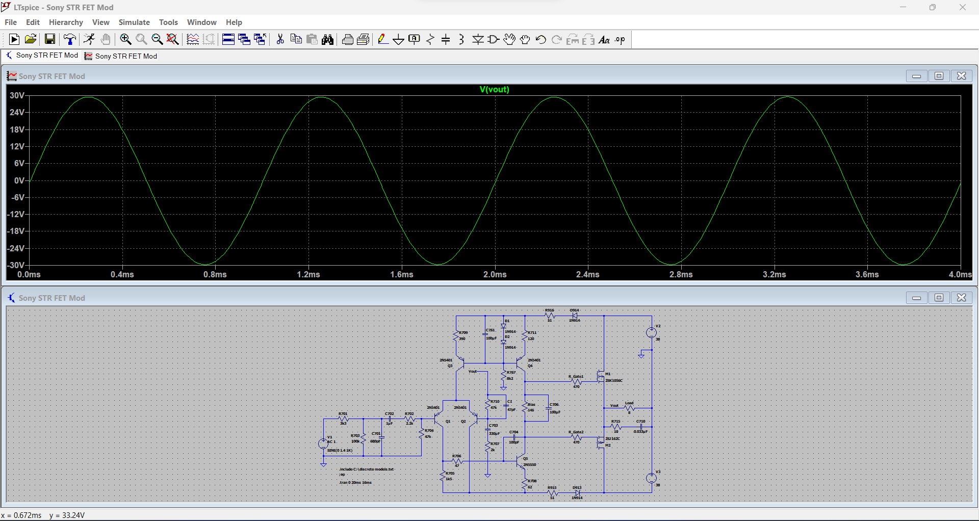Viewport: 979px width, 521px height.
Task: Select the Draw Wire pencil tool
Action: (x=383, y=39)
